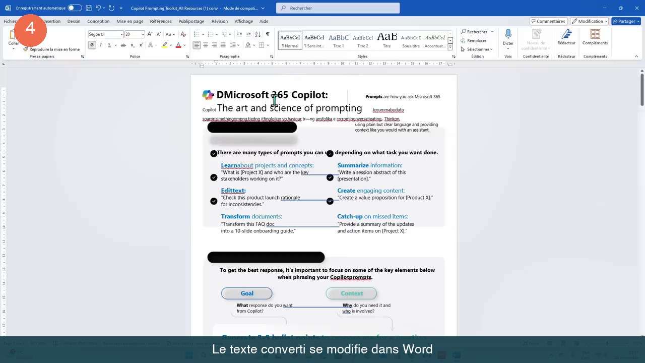645x363 pixels.
Task: Toggle Italic formatting
Action: coord(101,45)
